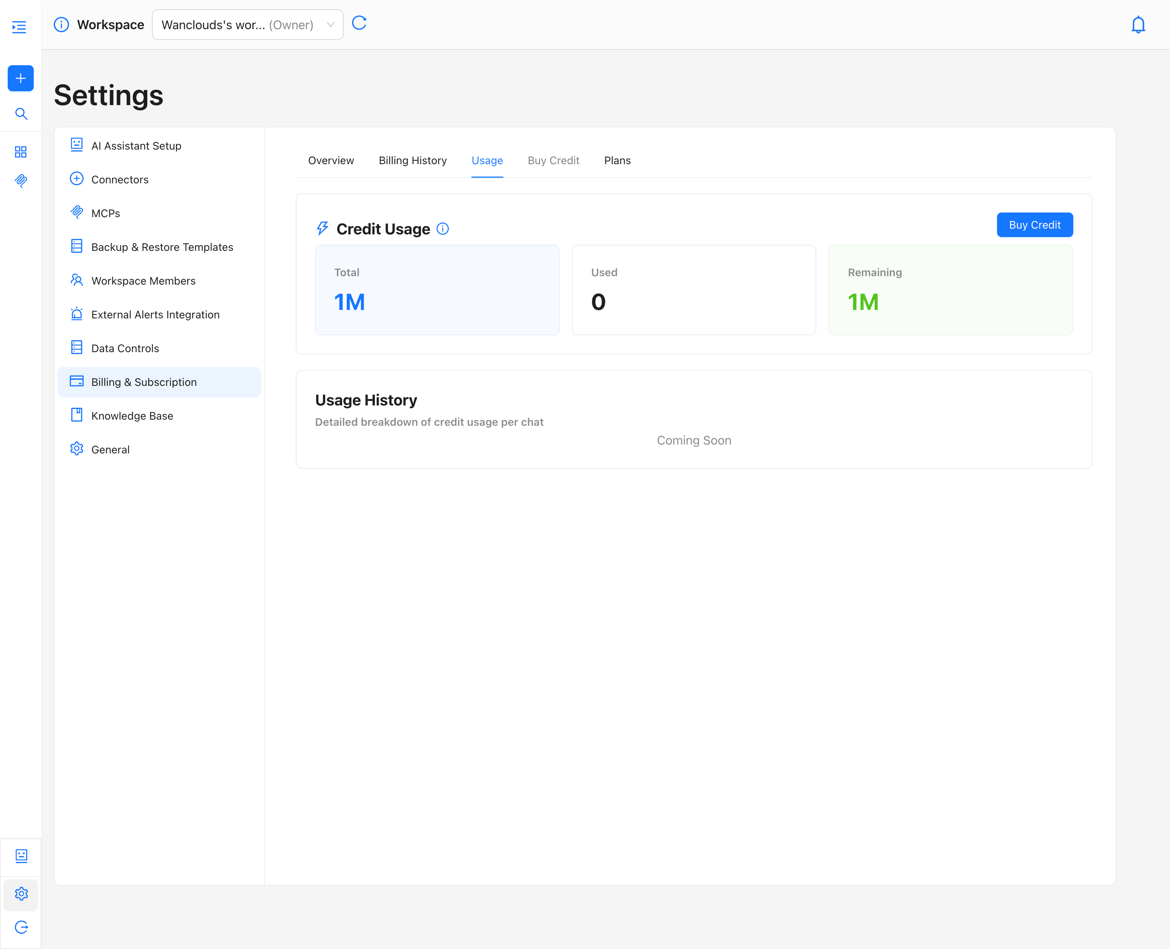The width and height of the screenshot is (1170, 949).
Task: Open the AI assistant icon at bottom rail
Action: click(x=21, y=855)
